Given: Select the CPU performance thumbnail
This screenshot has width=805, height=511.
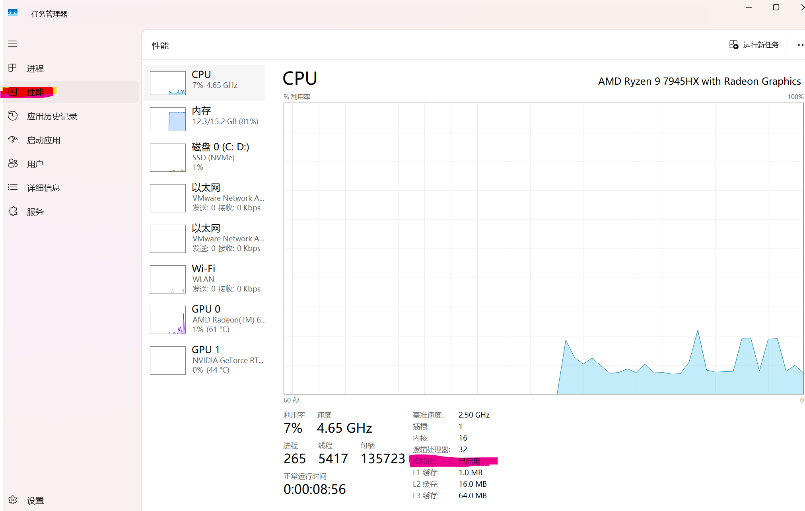Looking at the screenshot, I should coord(167,83).
